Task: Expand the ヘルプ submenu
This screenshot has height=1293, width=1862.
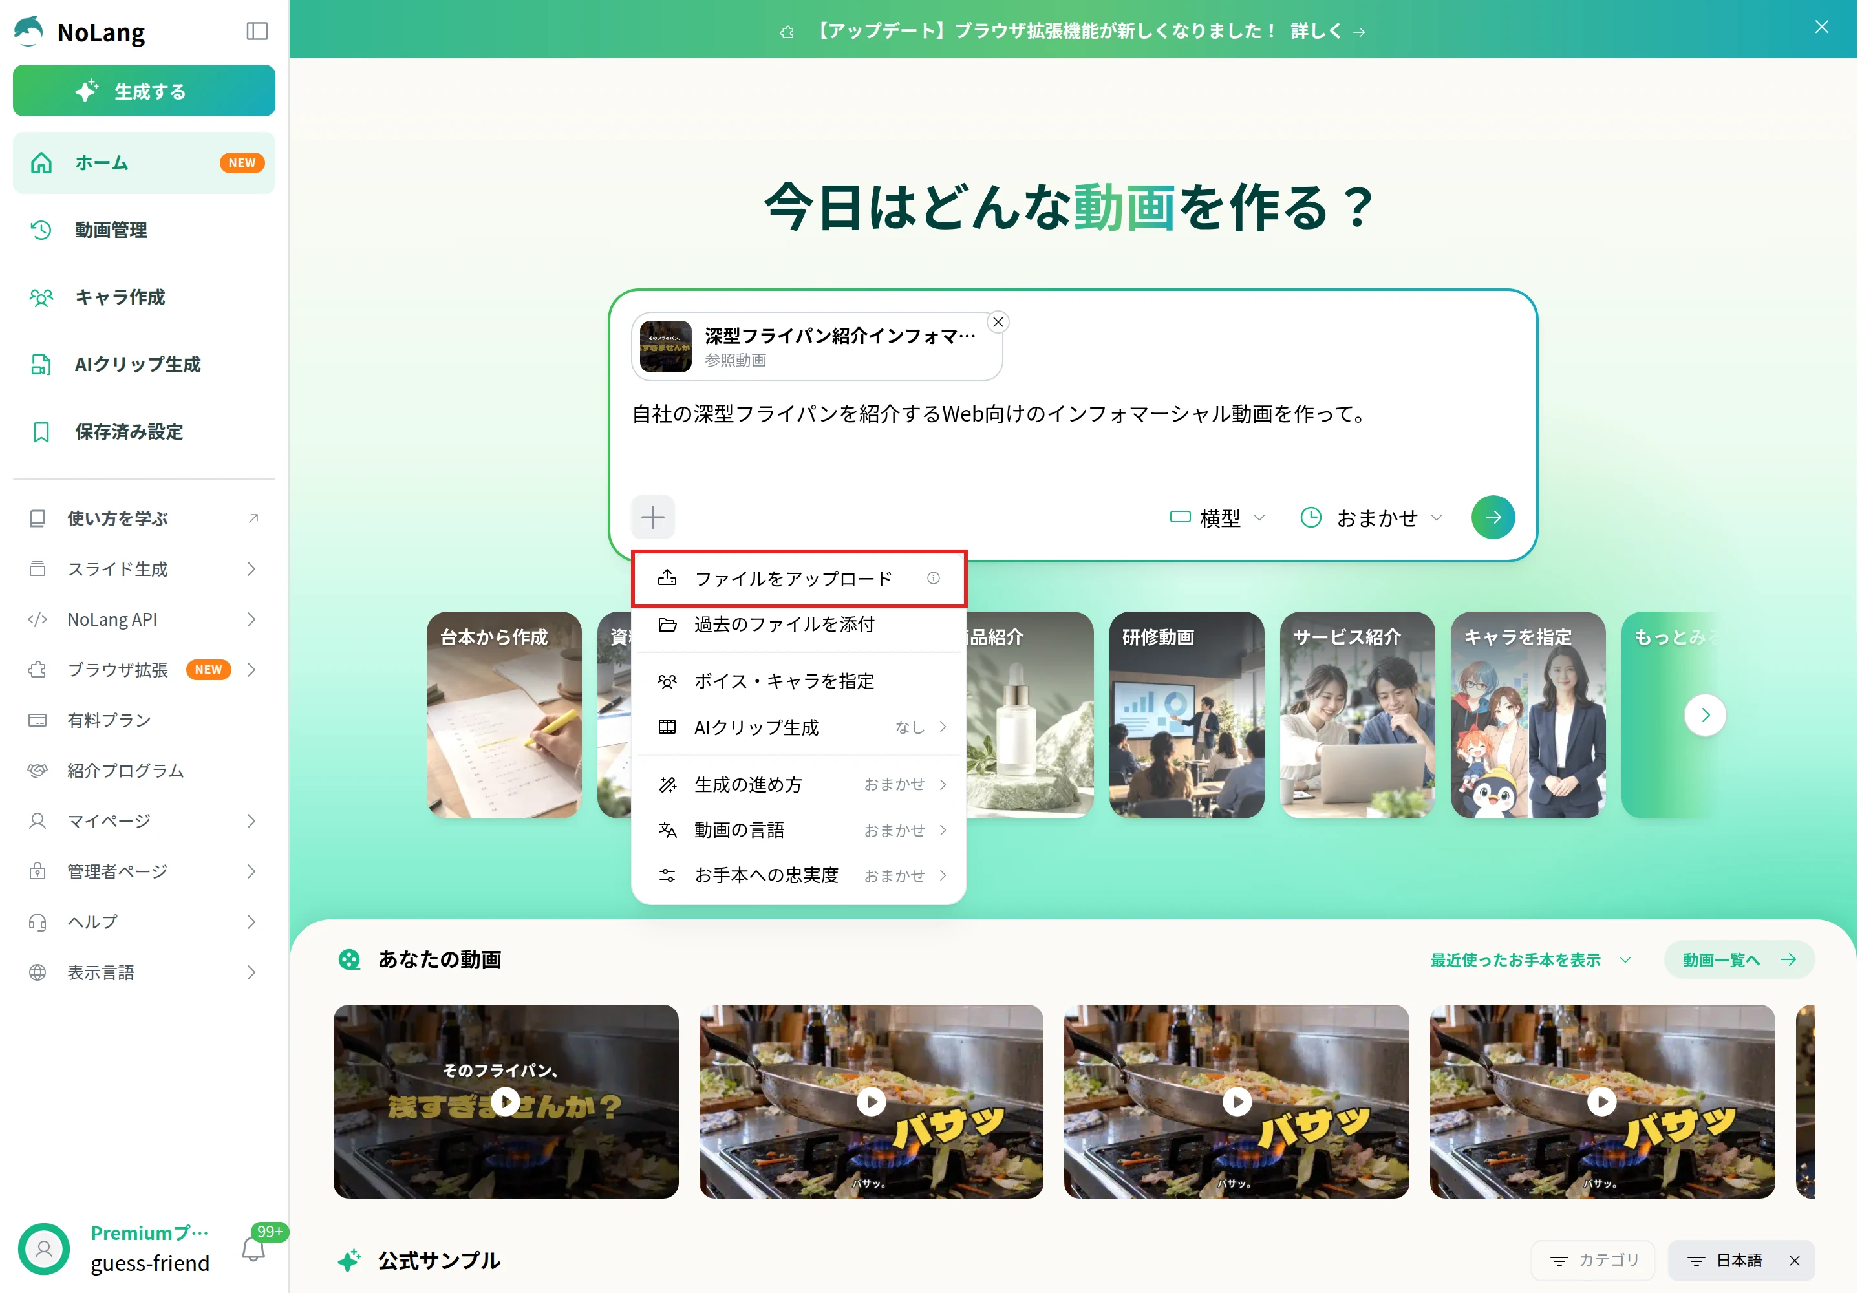Action: point(144,922)
